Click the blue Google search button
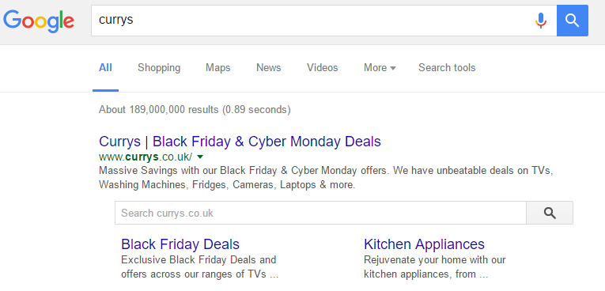Viewport: 605px width, 291px height. [x=573, y=21]
